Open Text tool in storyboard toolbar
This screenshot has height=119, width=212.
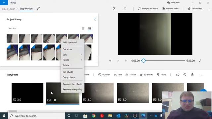(118, 75)
